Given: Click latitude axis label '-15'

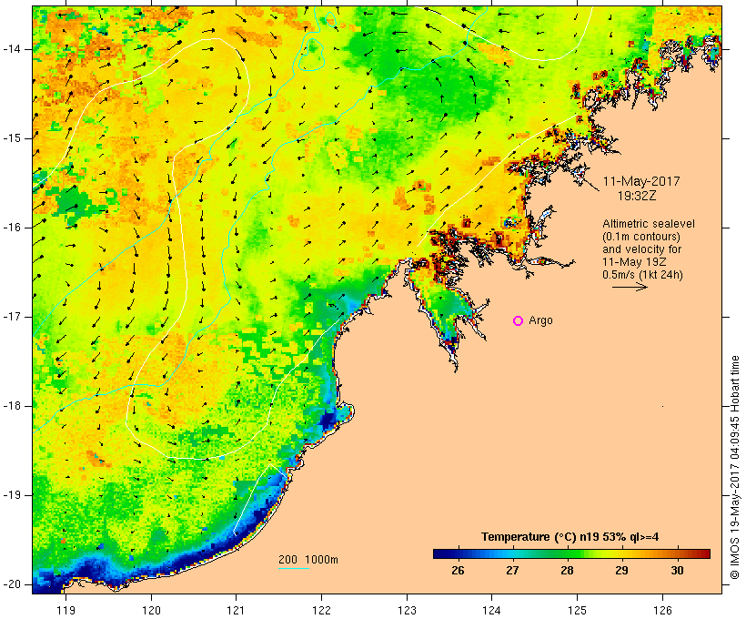Looking at the screenshot, I should (12, 138).
